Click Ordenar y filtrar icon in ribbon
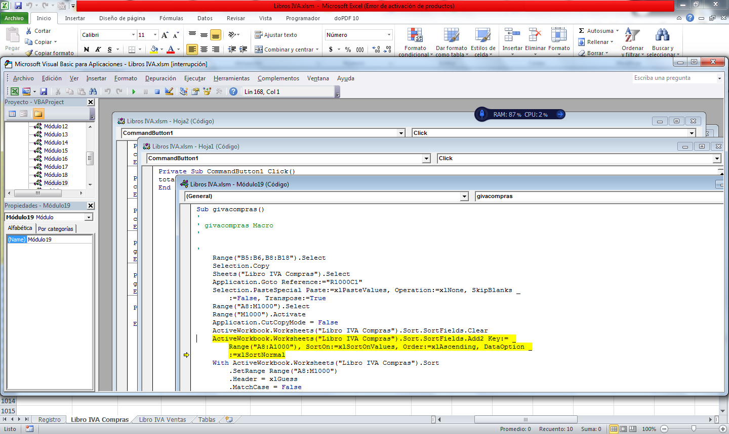Screen dimensions: 729x434 click(632, 42)
